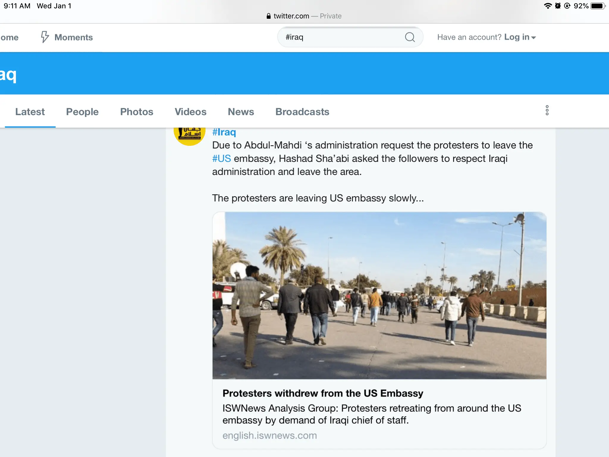Click the #US hashtag in tweet
The image size is (609, 457).
click(222, 159)
